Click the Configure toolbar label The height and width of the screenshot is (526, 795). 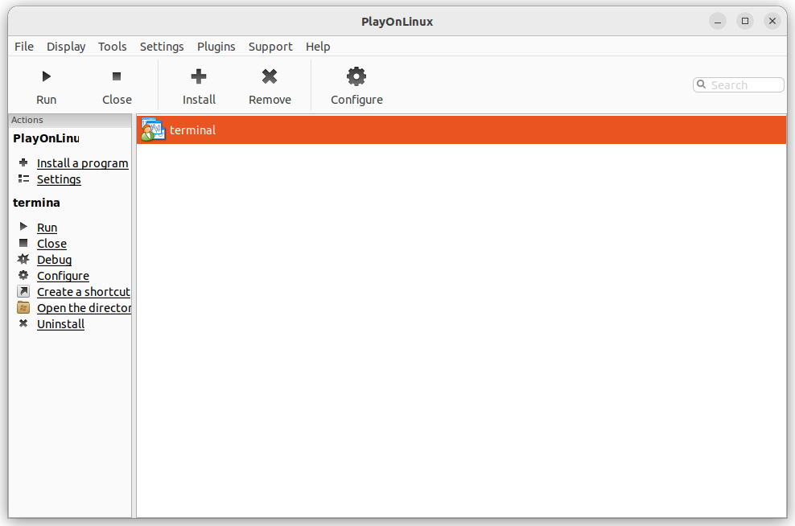pos(356,100)
